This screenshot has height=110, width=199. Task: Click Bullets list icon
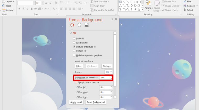click(x=62, y=3)
